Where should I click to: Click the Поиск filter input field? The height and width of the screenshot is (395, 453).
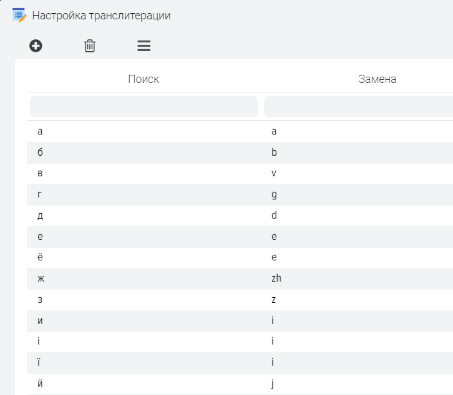pyautogui.click(x=144, y=107)
